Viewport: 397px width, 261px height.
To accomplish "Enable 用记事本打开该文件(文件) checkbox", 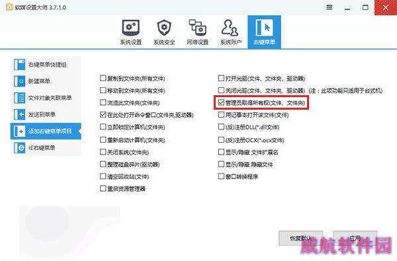I will point(221,114).
